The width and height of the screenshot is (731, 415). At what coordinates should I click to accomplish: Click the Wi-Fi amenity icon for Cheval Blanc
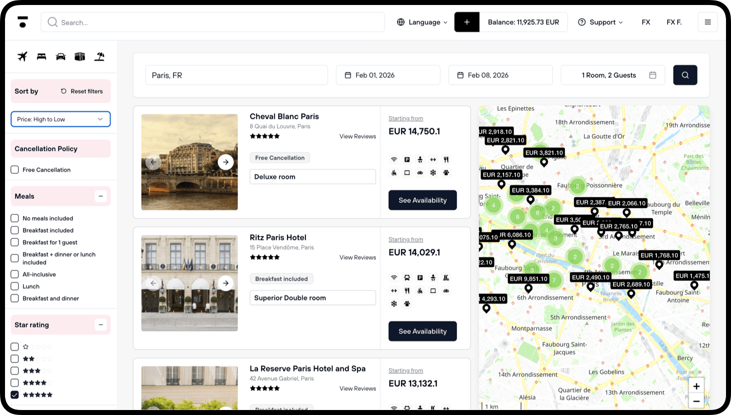(x=394, y=160)
